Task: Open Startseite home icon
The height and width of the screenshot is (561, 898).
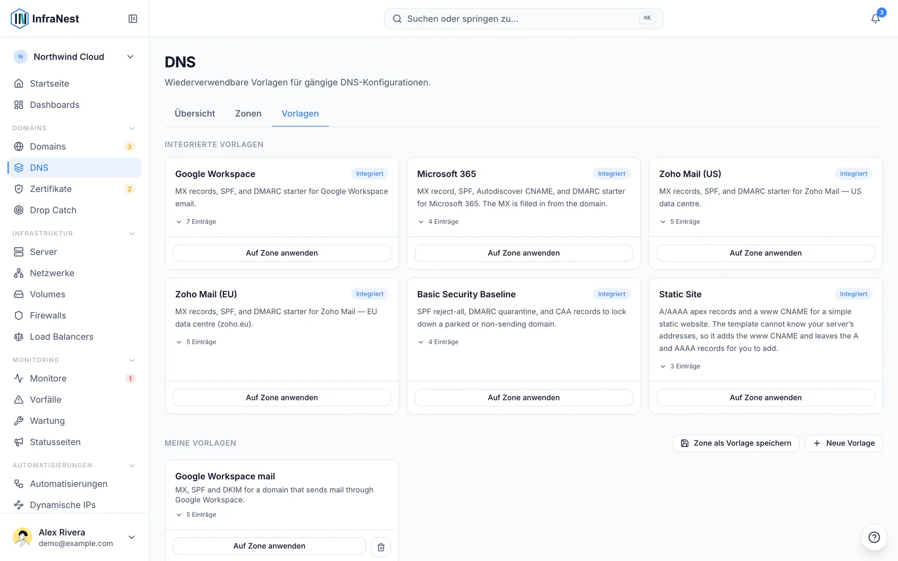Action: point(19,83)
